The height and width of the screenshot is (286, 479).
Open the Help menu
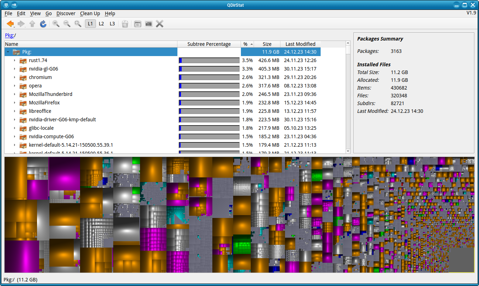click(110, 13)
